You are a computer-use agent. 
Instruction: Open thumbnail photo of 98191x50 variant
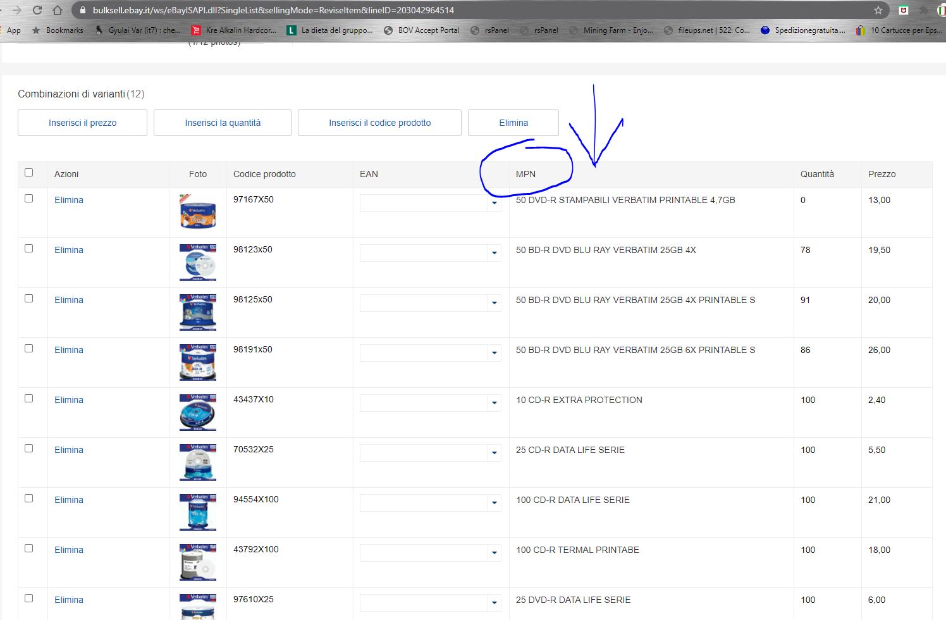click(x=198, y=362)
